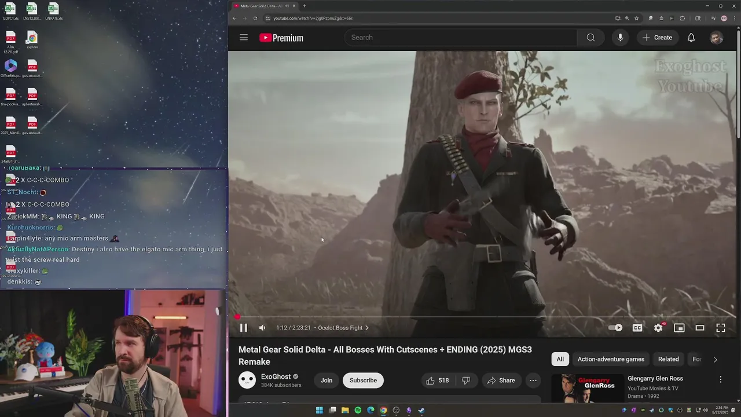Open the Glengarry Glen Ross title link
Screen dimensions: 741x417
pyautogui.click(x=655, y=379)
